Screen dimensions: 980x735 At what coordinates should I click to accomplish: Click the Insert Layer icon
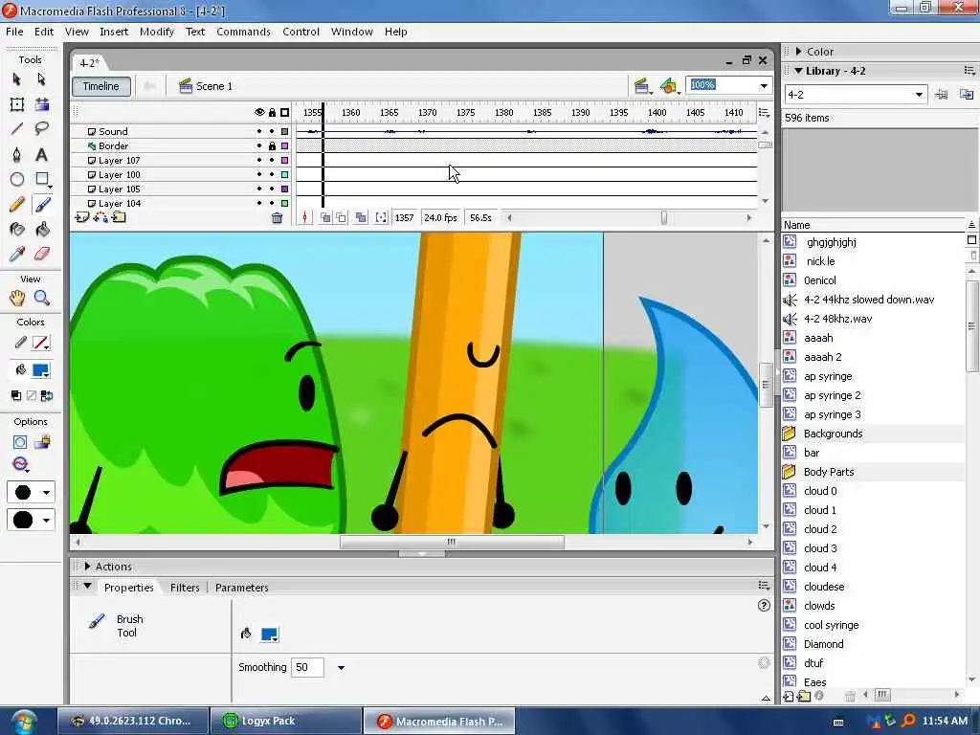[x=81, y=217]
